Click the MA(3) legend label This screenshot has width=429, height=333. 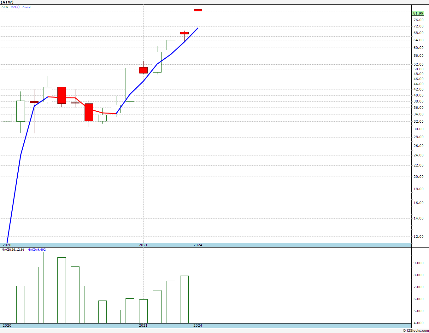(15, 7)
